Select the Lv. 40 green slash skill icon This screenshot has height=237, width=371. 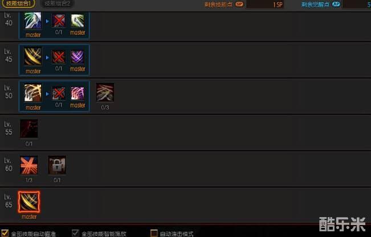tap(32, 20)
